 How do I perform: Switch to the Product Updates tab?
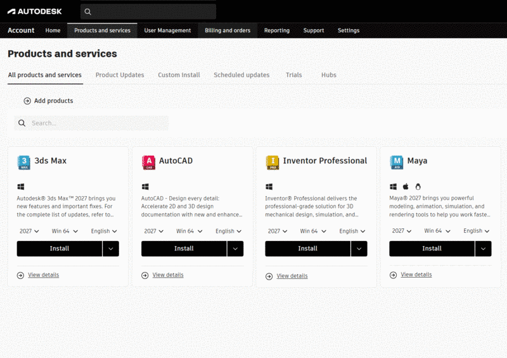click(120, 75)
